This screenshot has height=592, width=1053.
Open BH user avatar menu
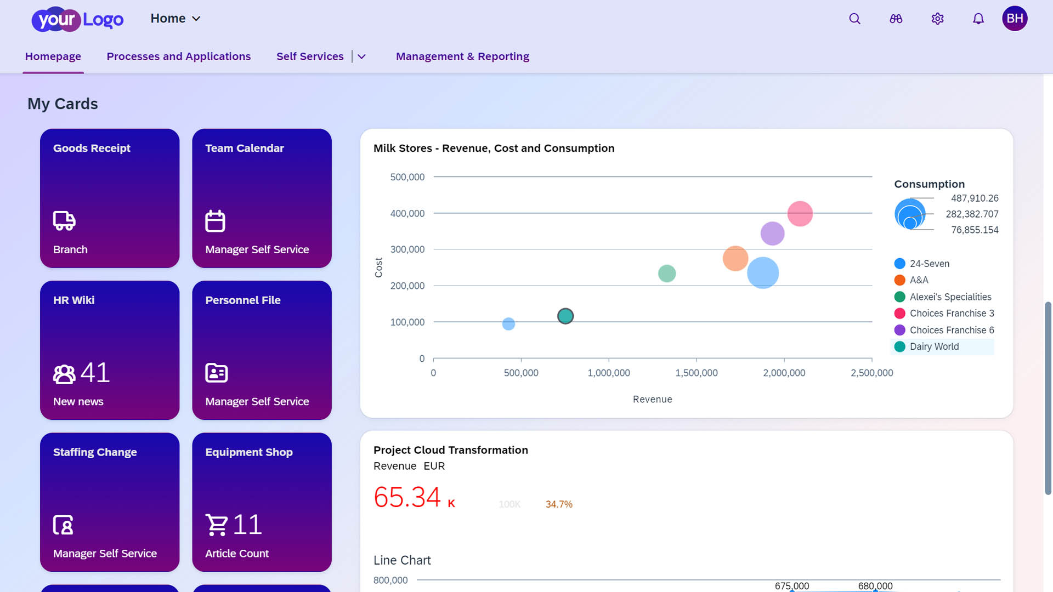point(1015,19)
